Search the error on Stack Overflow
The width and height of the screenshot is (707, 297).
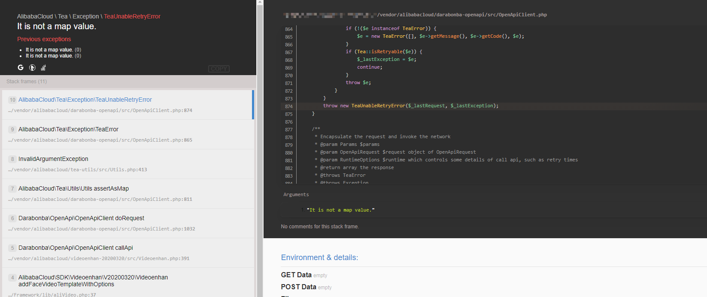(43, 67)
